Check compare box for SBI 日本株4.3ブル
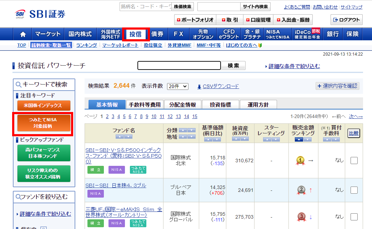 354,190
